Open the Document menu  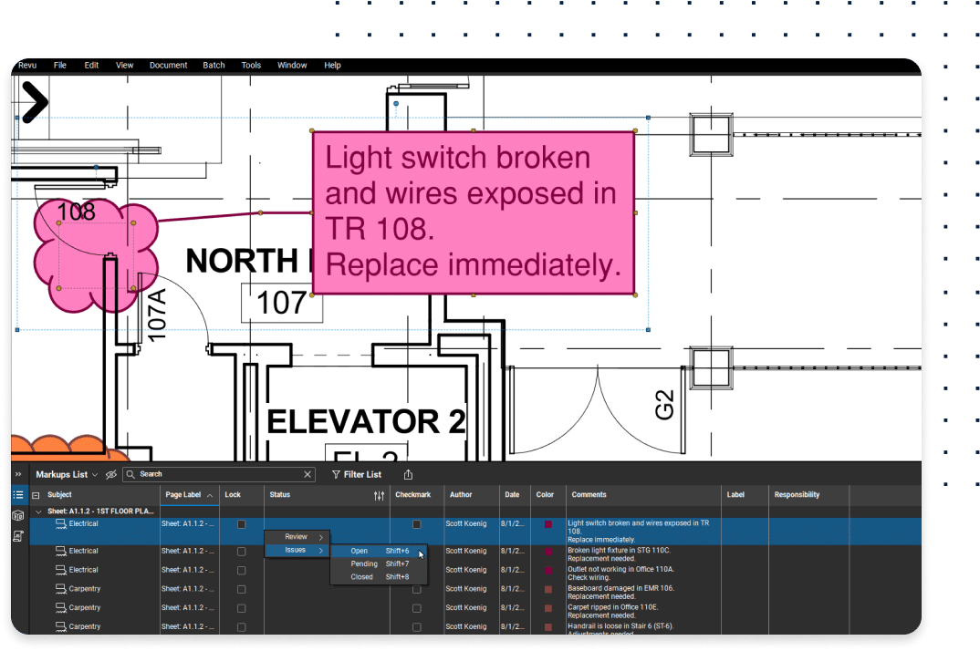pos(168,65)
